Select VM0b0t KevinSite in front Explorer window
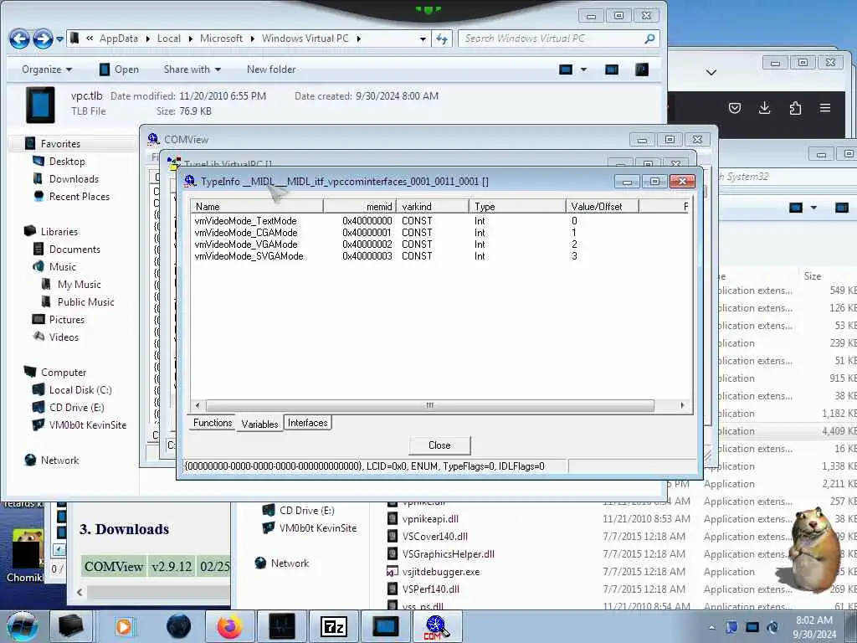The width and height of the screenshot is (857, 643). pyautogui.click(x=87, y=424)
